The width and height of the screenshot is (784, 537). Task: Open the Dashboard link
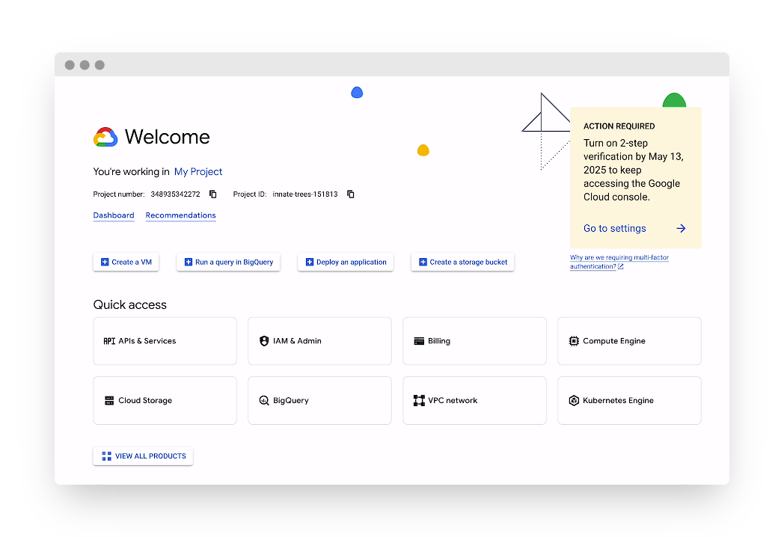coord(114,215)
